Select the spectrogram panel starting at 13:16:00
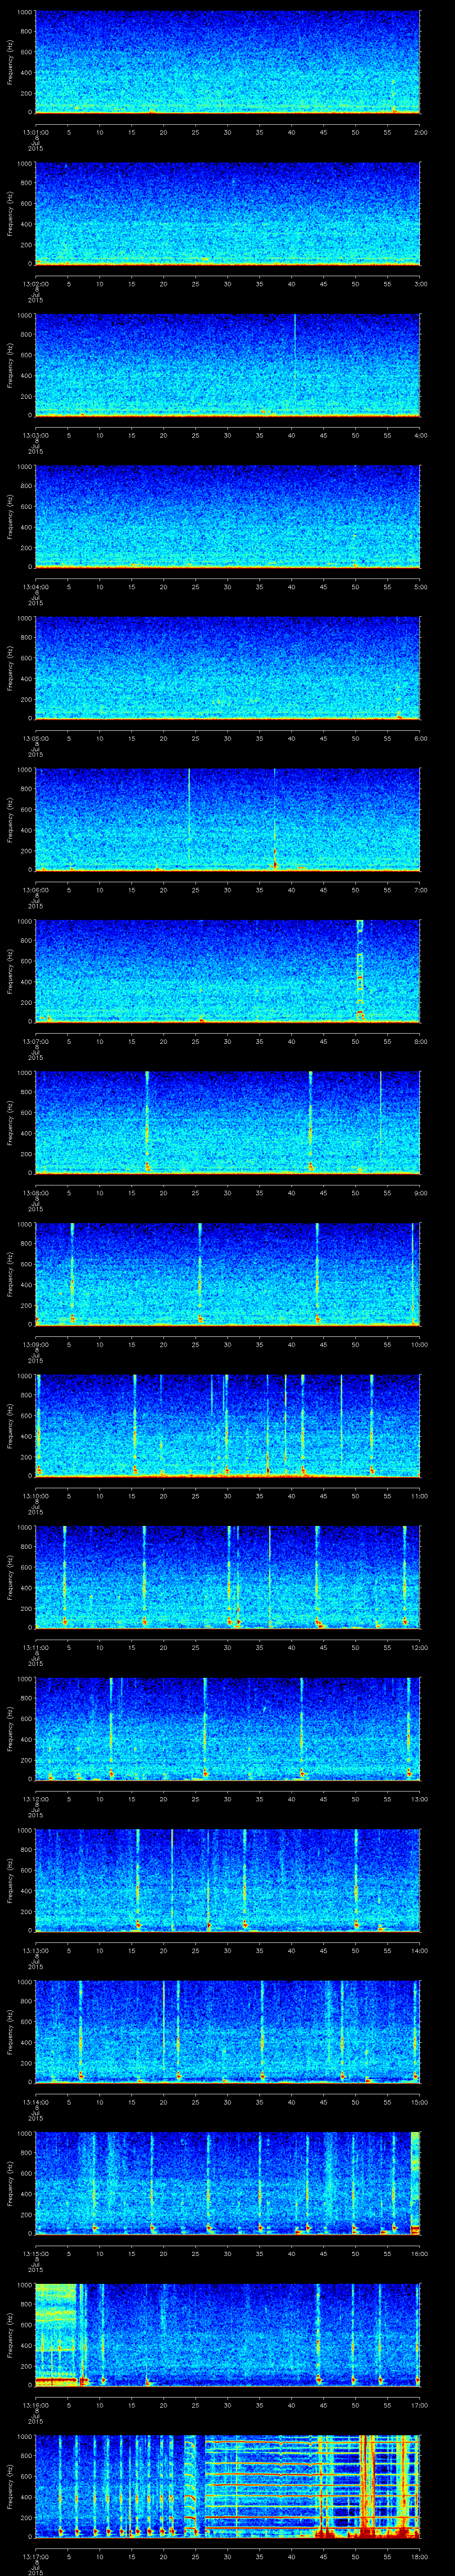The image size is (455, 2576). (227, 2334)
